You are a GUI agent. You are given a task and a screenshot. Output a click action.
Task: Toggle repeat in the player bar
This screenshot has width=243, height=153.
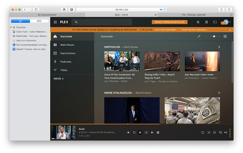click(x=203, y=132)
